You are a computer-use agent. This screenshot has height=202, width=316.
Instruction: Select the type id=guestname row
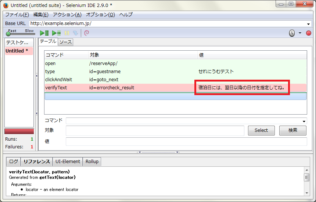coord(175,72)
